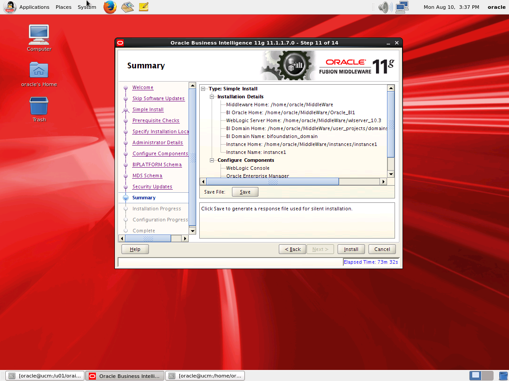Open the oracle user menu

click(496, 7)
